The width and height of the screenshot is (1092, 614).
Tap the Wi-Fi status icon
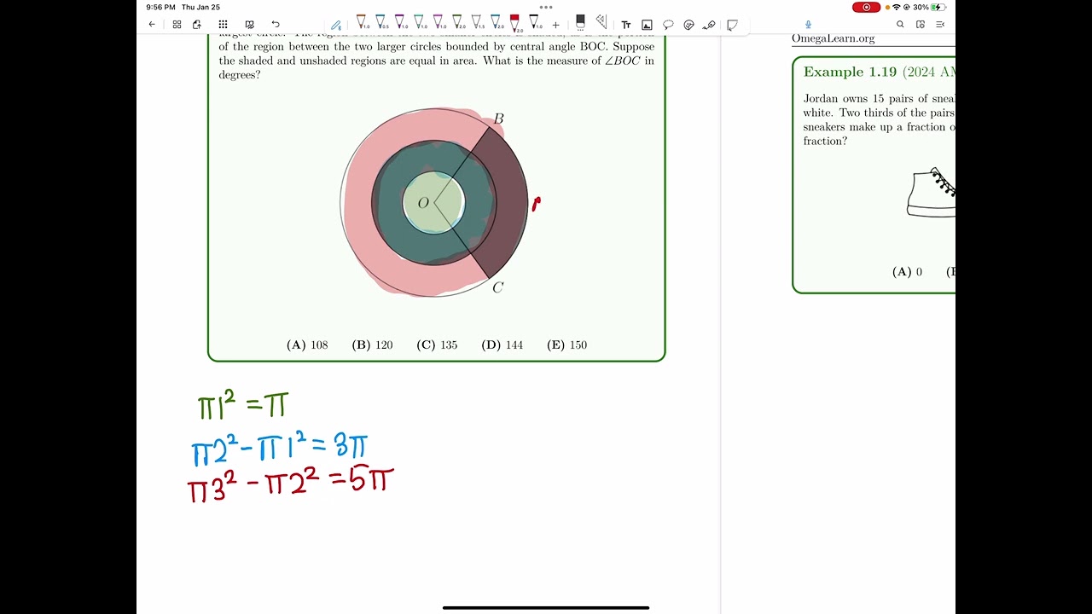(896, 7)
